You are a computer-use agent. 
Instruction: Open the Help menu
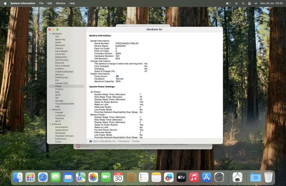point(72,3)
